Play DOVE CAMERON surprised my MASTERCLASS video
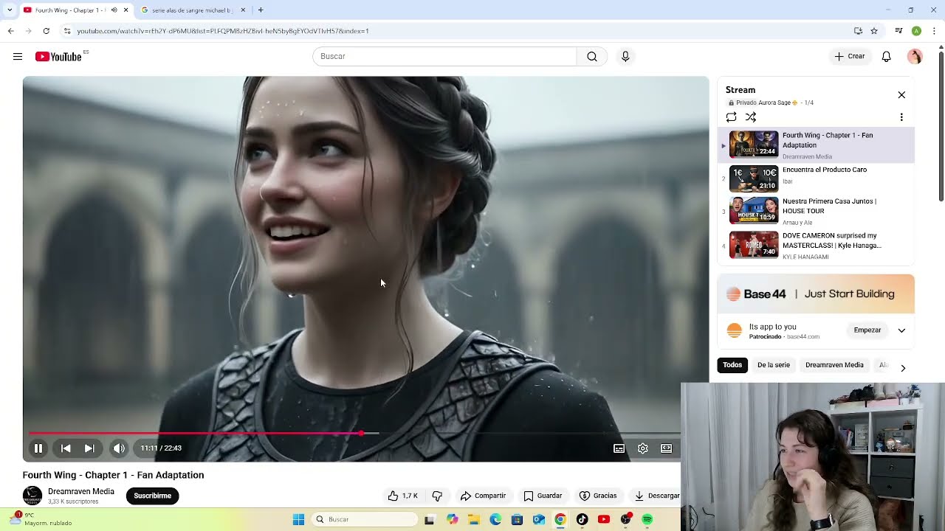 pos(817,246)
